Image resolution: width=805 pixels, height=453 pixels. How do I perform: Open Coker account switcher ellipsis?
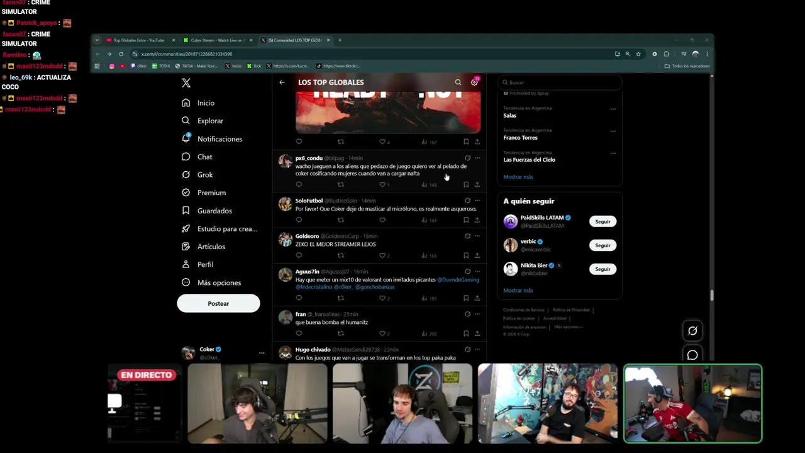coord(262,353)
